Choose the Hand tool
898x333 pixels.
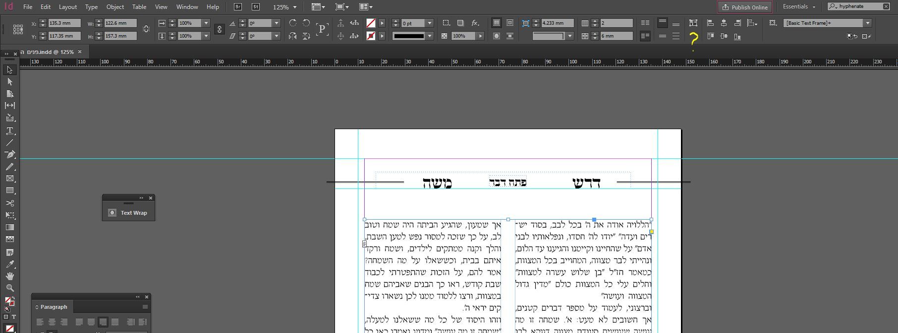(9, 276)
